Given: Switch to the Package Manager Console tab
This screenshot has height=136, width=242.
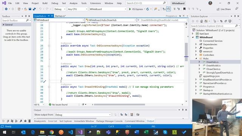Looking at the screenshot, I should 109,121.
